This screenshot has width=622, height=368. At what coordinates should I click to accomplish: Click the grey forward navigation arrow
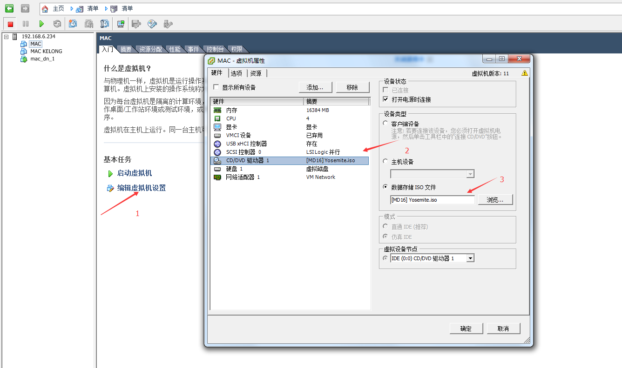[x=25, y=8]
